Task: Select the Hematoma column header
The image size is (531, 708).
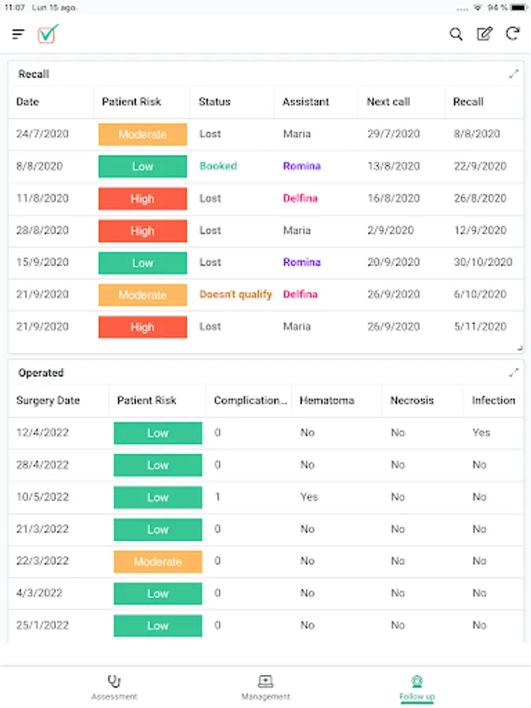Action: pos(327,400)
